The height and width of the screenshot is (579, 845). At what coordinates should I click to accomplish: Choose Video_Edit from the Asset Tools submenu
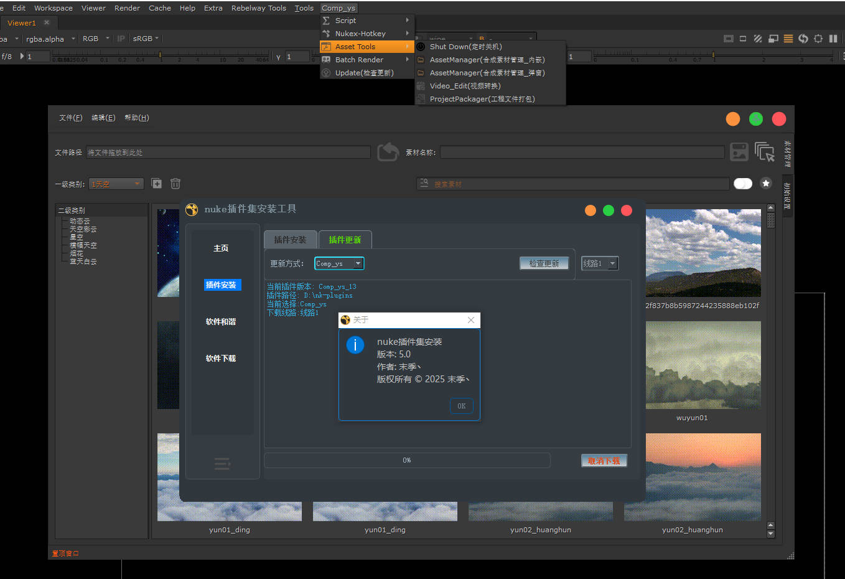pos(465,86)
